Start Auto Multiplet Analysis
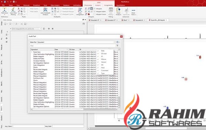 point(45,11)
